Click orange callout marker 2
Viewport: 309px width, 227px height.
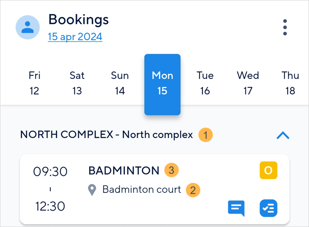pyautogui.click(x=193, y=190)
